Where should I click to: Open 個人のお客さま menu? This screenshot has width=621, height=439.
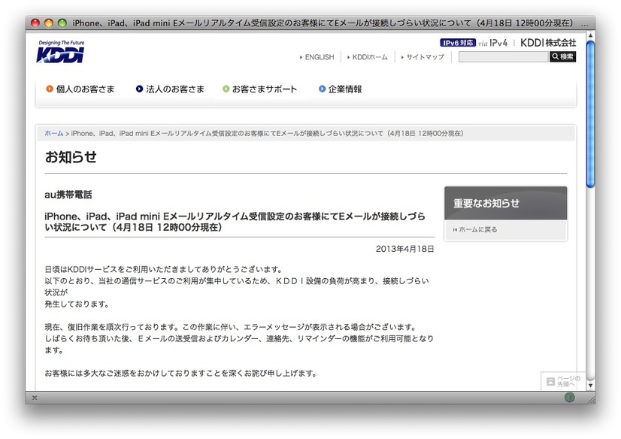pyautogui.click(x=85, y=89)
